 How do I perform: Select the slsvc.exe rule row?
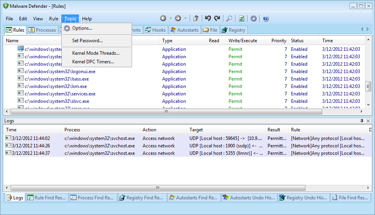coord(184,101)
